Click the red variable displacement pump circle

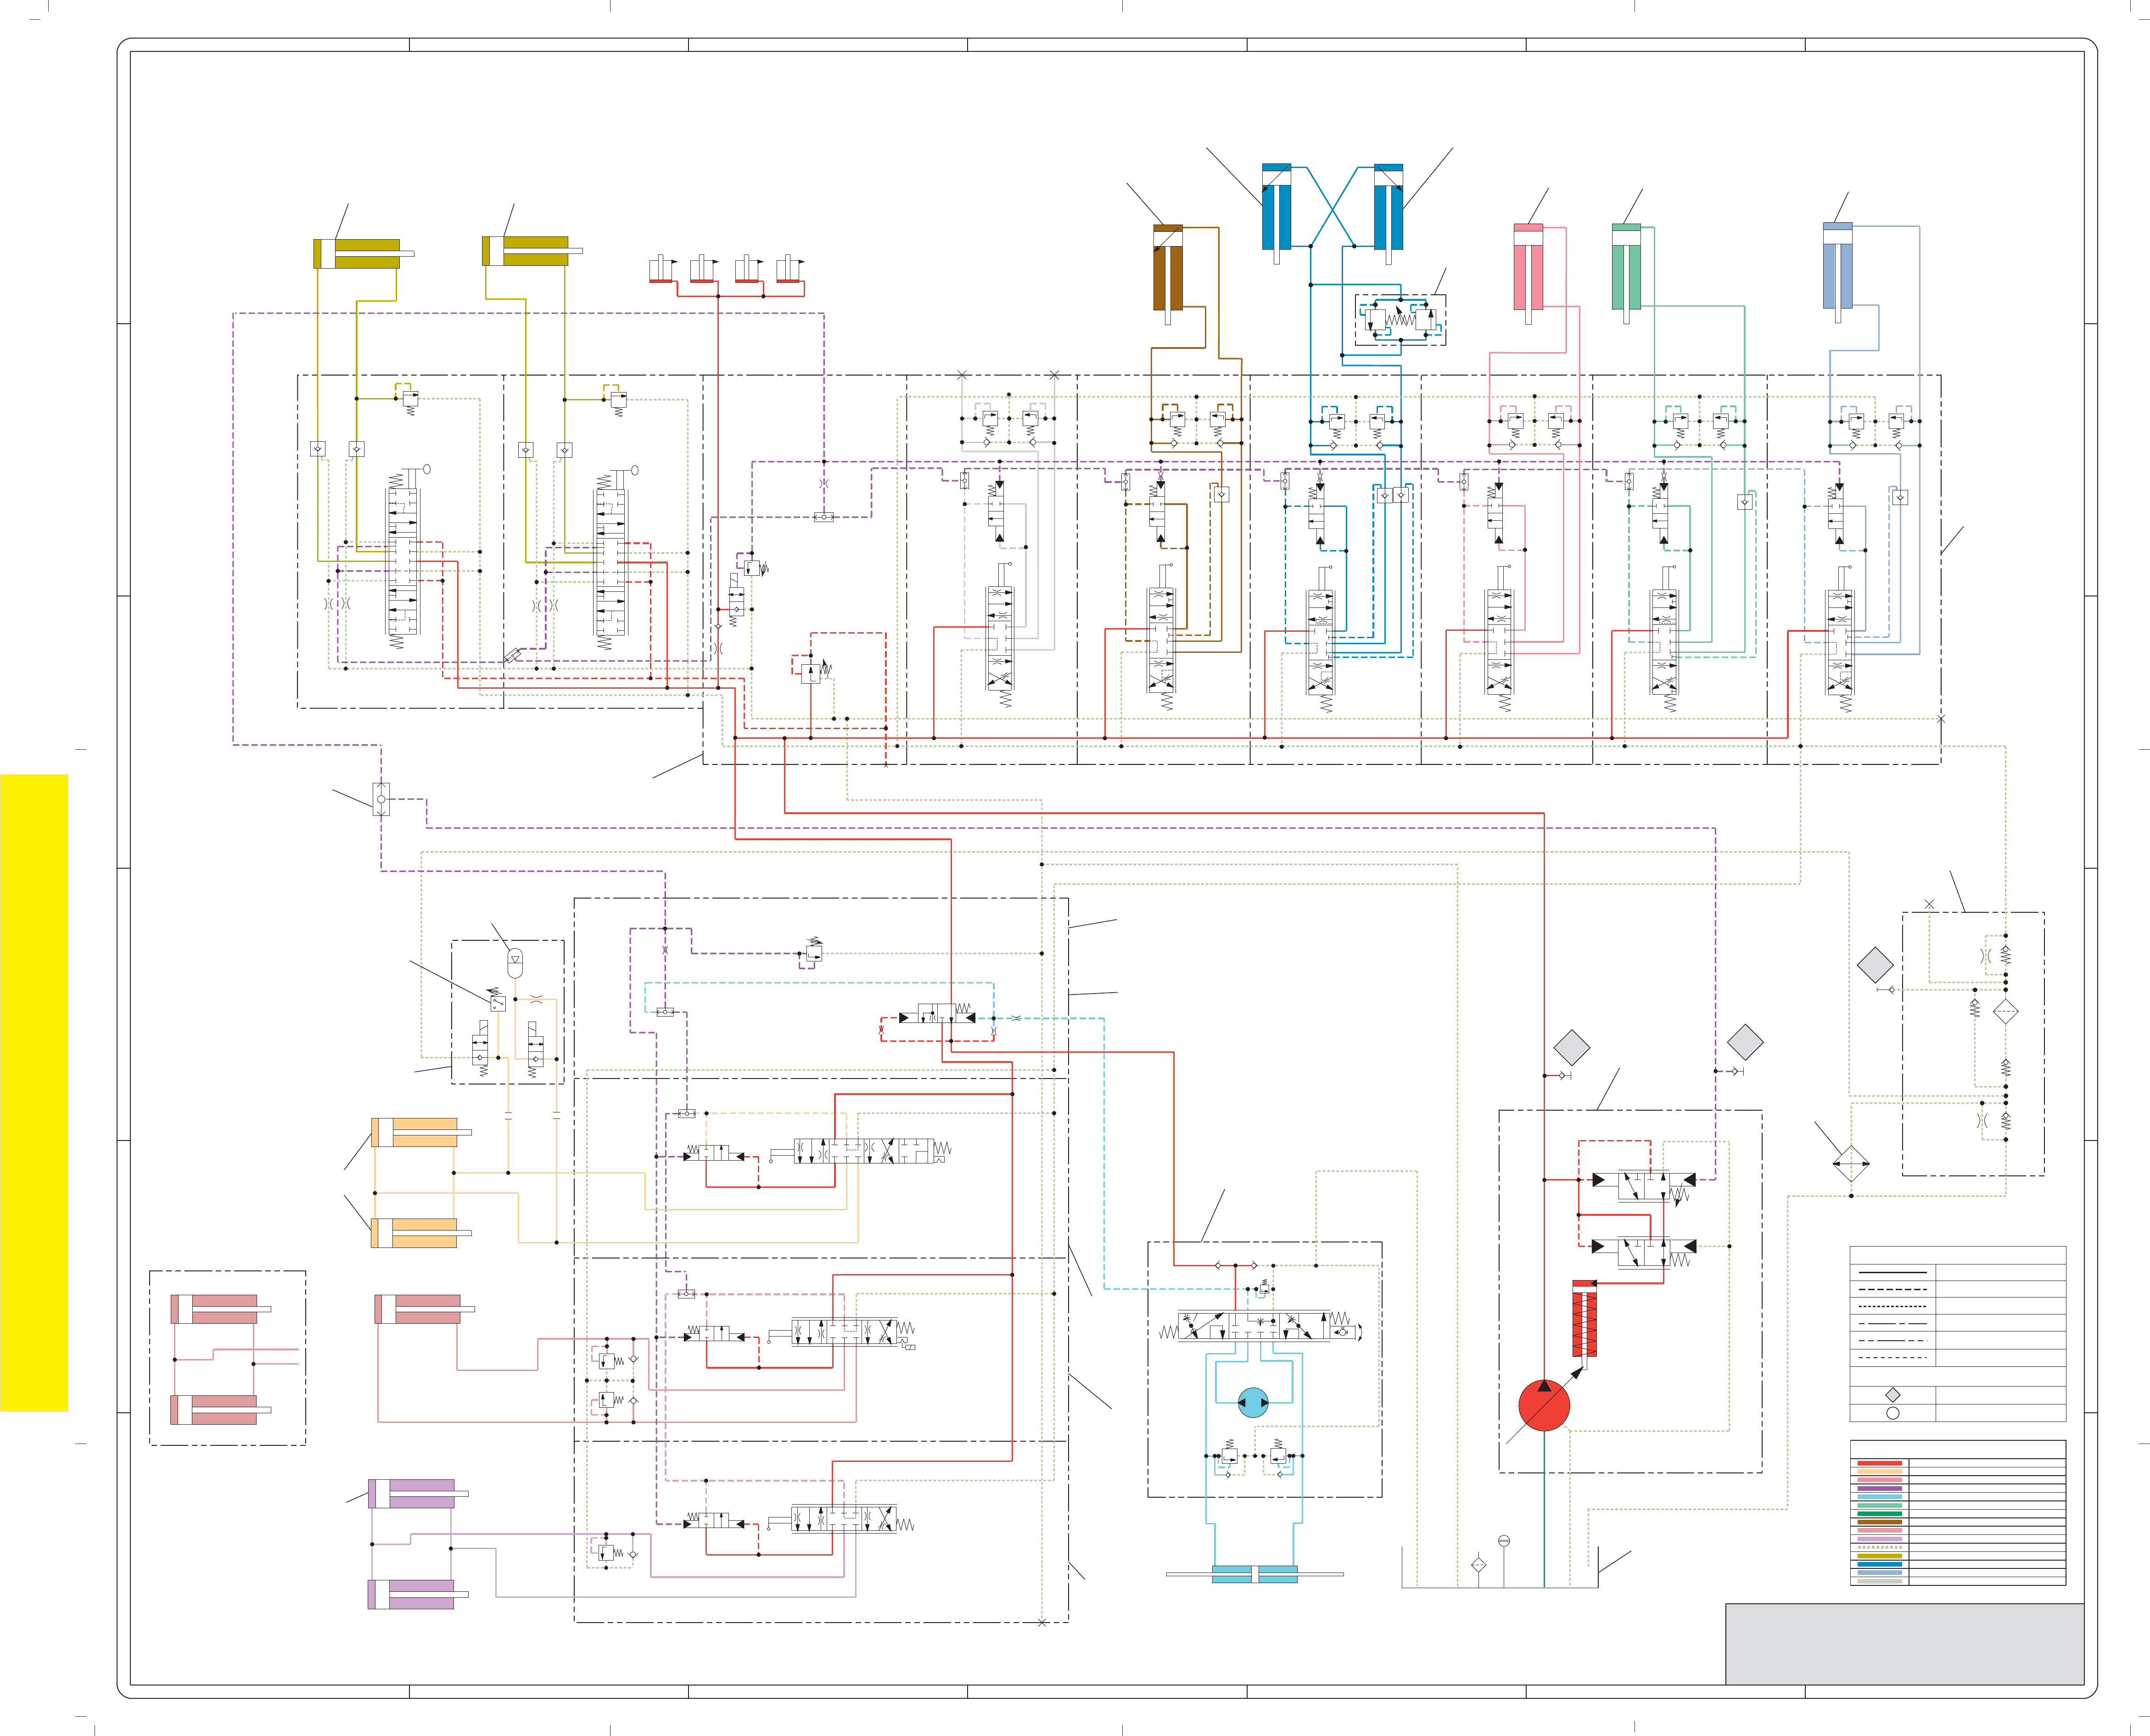click(1543, 1405)
